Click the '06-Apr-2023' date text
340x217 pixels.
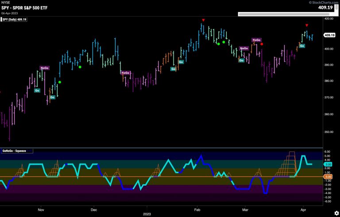[9, 13]
